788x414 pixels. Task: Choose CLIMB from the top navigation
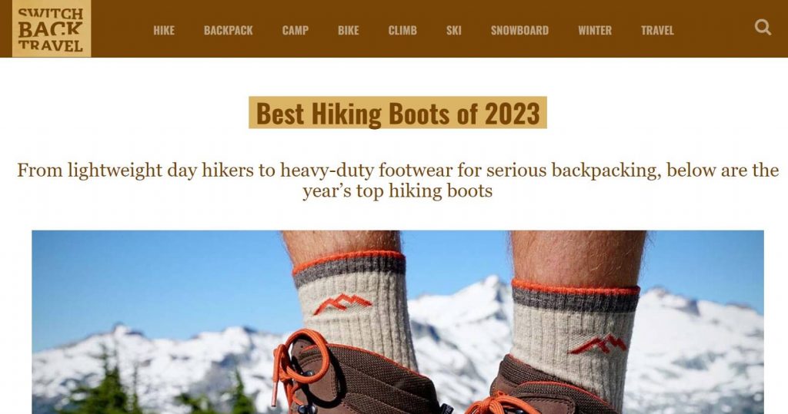point(402,30)
